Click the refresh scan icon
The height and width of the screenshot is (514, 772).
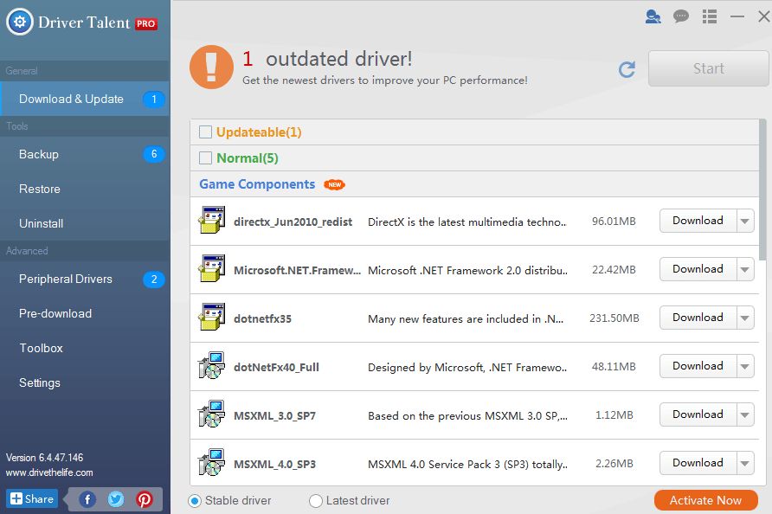[x=627, y=69]
